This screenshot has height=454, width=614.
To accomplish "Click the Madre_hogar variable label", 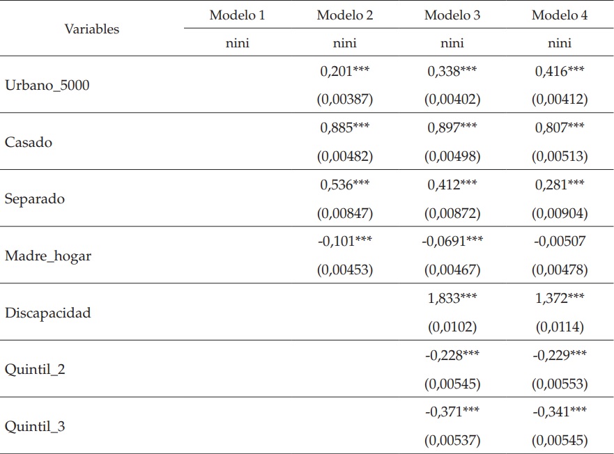I will (48, 256).
